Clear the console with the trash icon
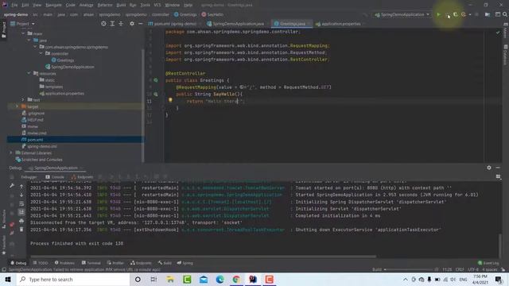 point(21,230)
